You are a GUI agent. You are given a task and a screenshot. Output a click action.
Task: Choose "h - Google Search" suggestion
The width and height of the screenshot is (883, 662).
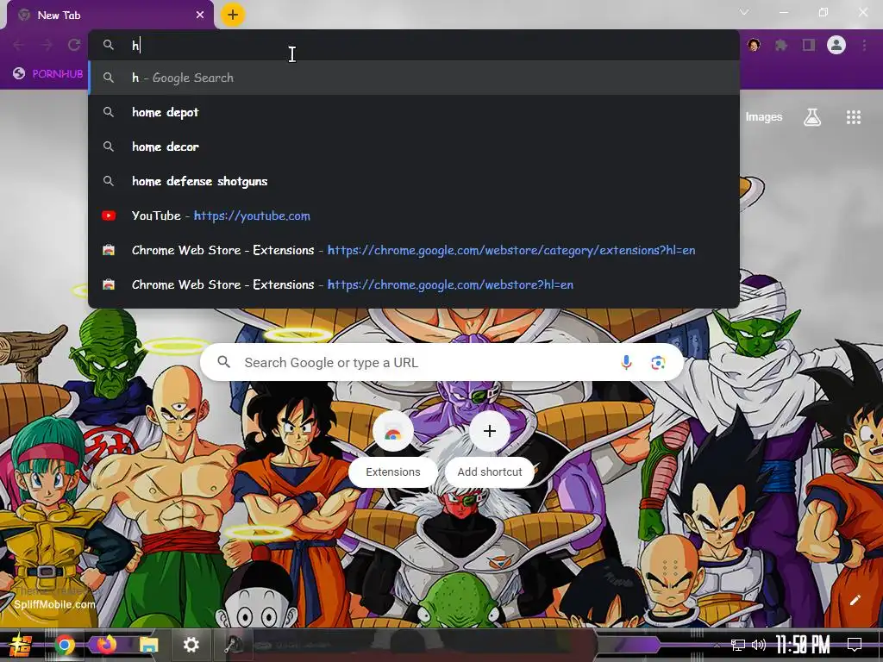(413, 78)
